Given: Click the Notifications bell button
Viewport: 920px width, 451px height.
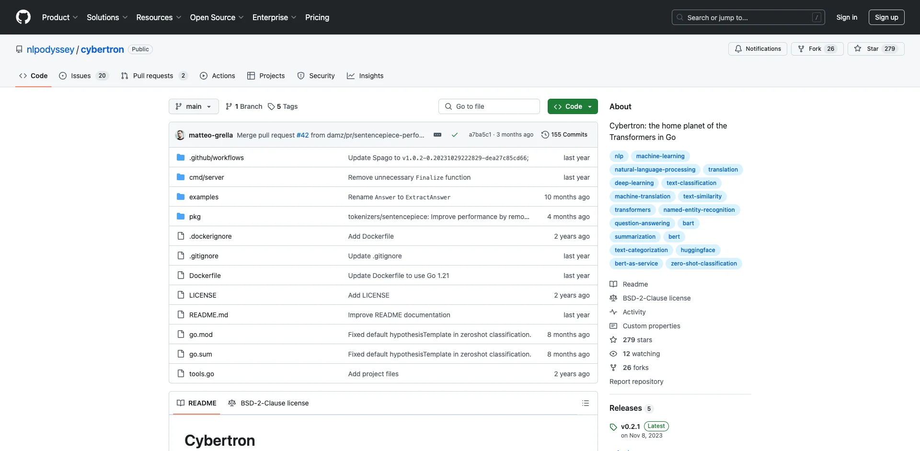Looking at the screenshot, I should click(758, 49).
